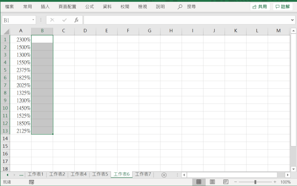
Task: Click the zoom in plus icon
Action: (275, 182)
